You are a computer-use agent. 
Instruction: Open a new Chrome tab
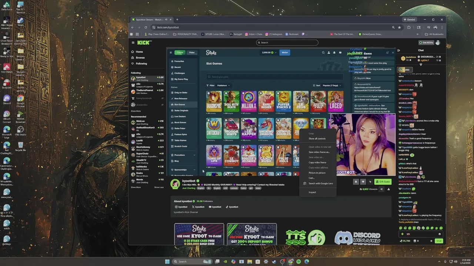177,20
